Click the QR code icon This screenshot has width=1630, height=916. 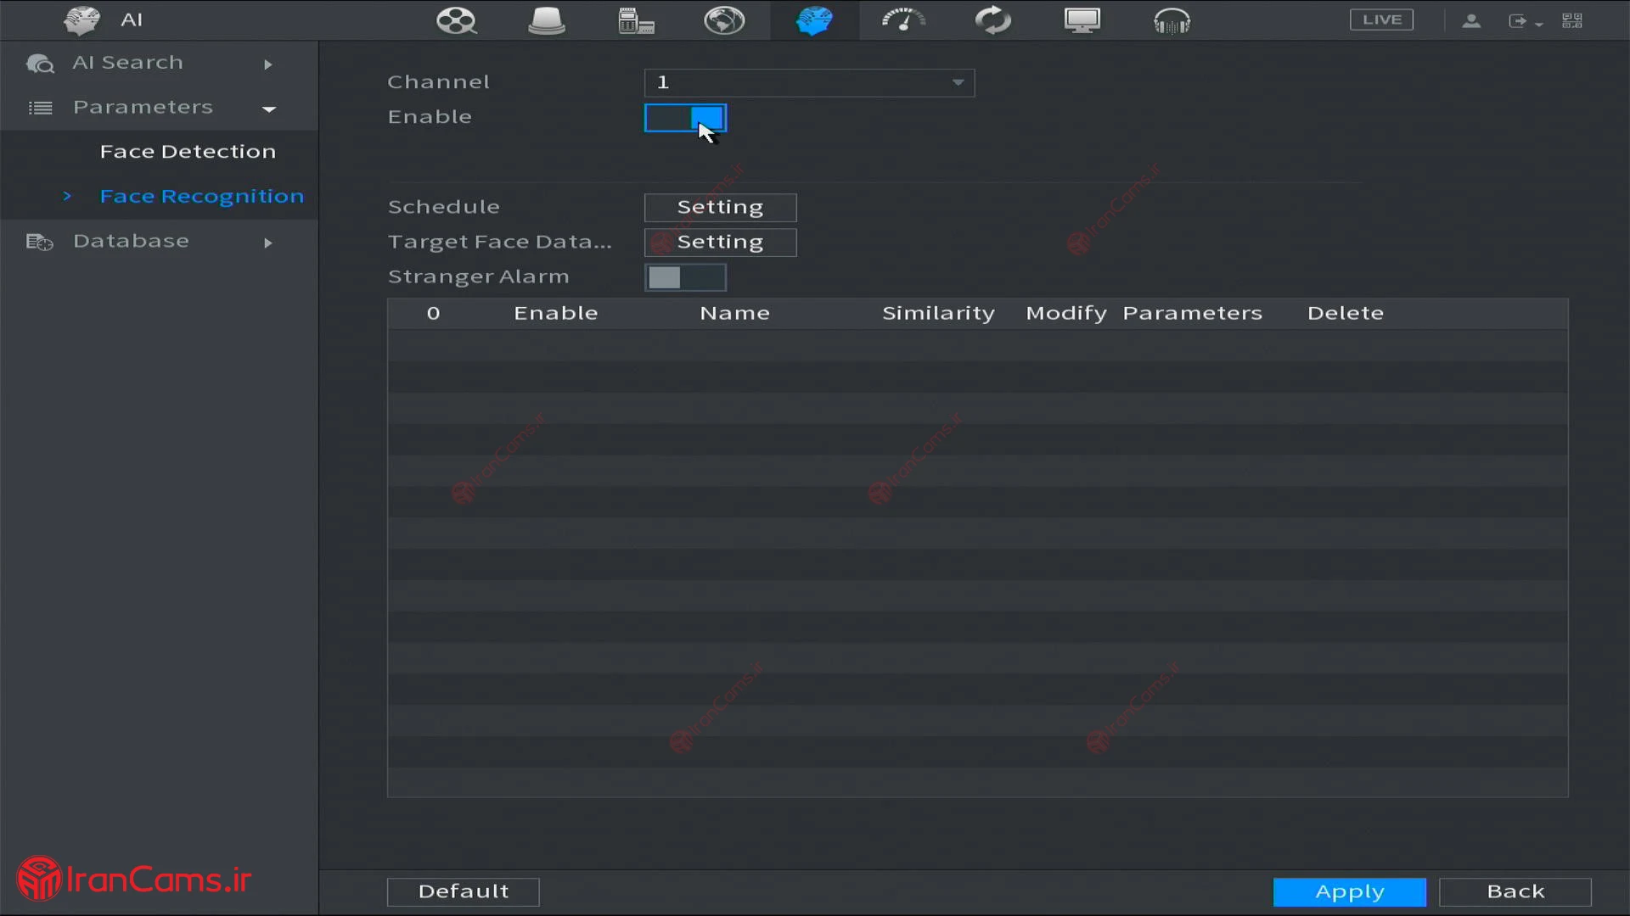pyautogui.click(x=1572, y=20)
